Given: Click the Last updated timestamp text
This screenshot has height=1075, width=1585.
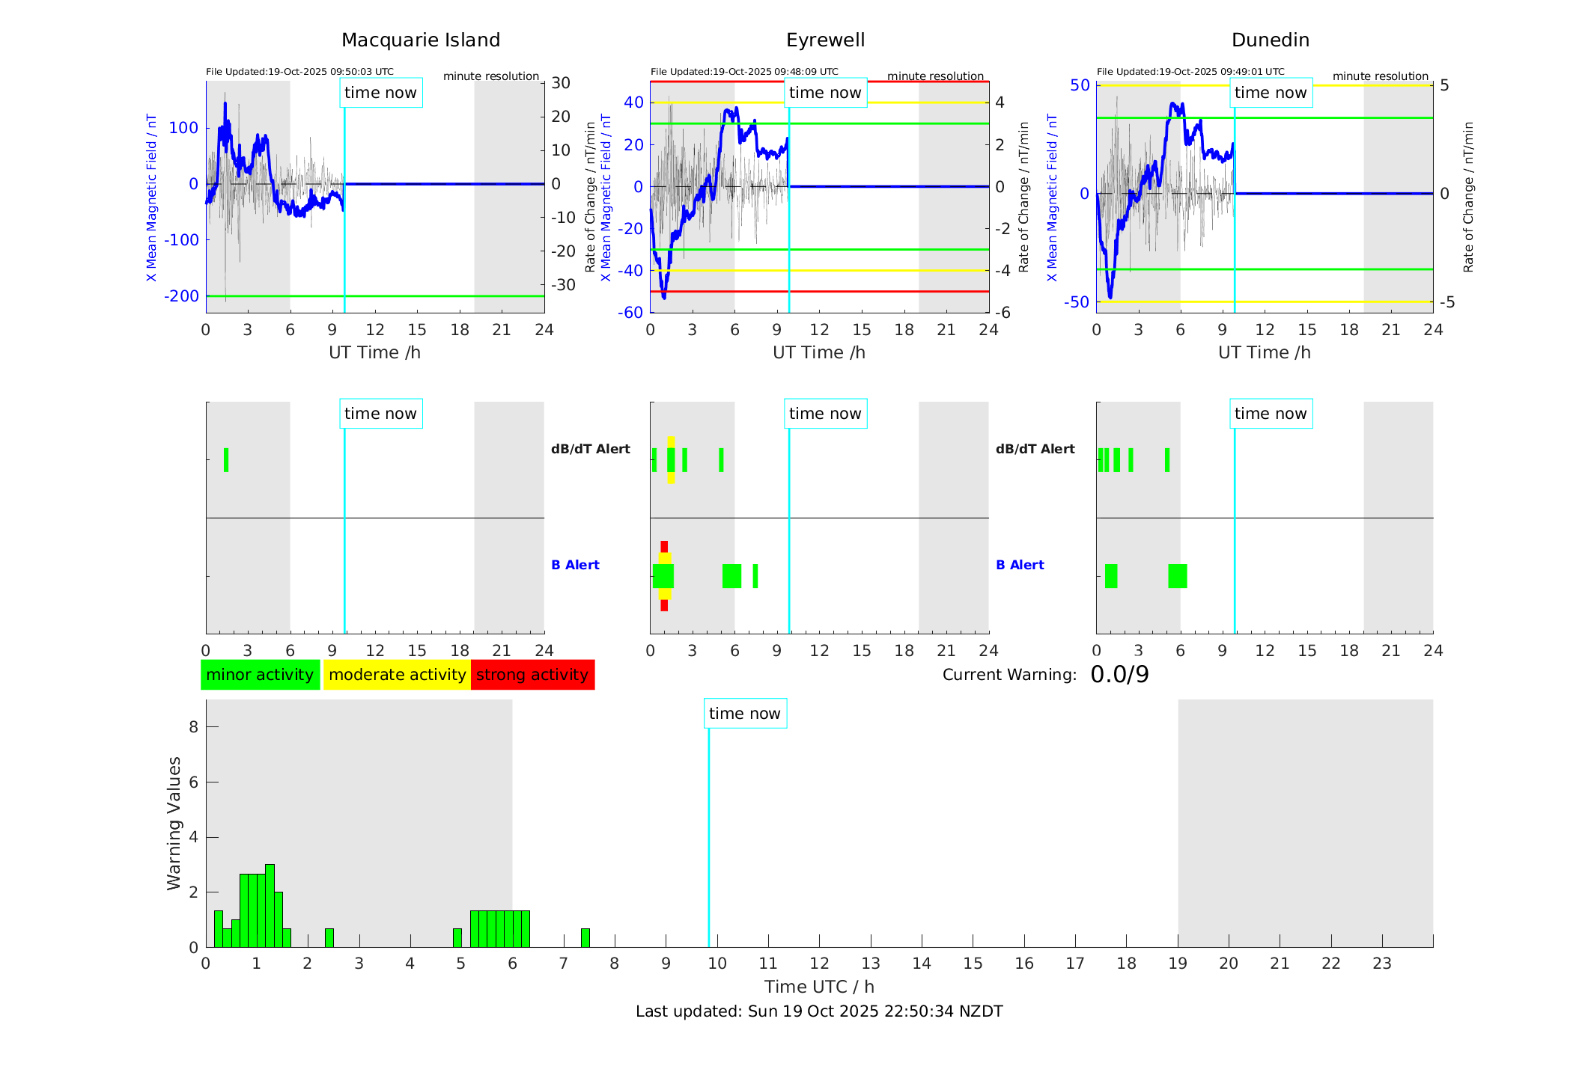Looking at the screenshot, I should [x=819, y=1011].
